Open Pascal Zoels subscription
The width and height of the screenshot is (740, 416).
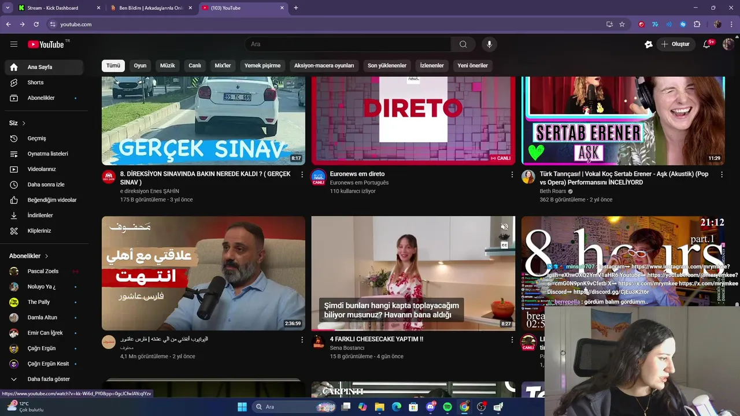tap(44, 272)
